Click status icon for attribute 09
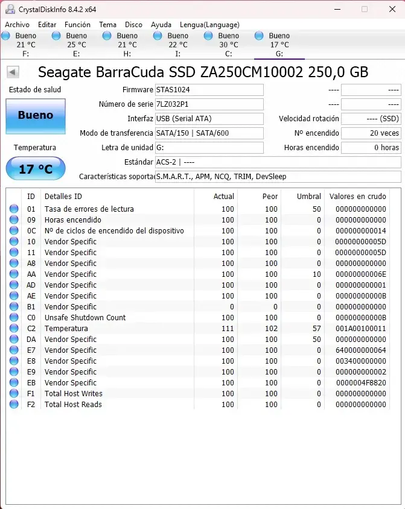This screenshot has height=509, width=405. point(14,220)
